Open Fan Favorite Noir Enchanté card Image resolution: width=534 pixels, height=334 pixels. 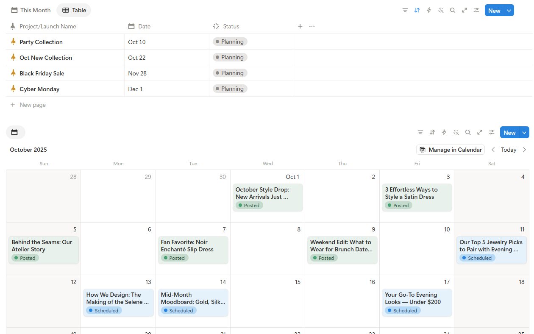(193, 250)
